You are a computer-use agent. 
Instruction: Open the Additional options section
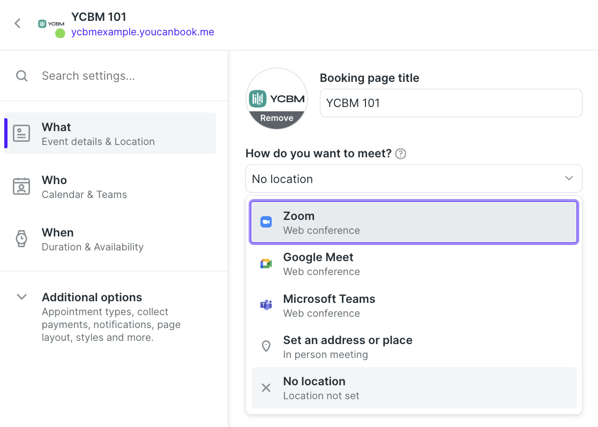tap(110, 317)
